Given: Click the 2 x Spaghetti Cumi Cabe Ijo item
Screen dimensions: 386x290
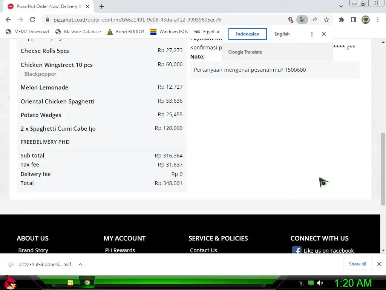Looking at the screenshot, I should pos(58,129).
